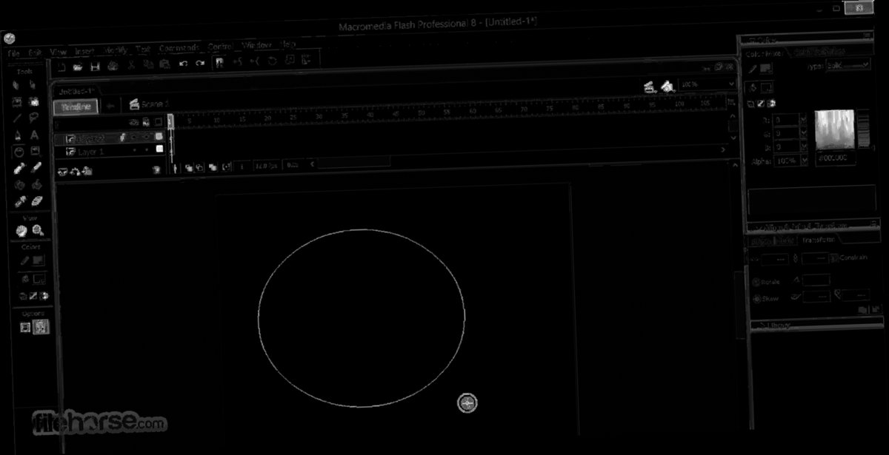
Task: Open the Alpha value dropdown
Action: click(x=805, y=161)
